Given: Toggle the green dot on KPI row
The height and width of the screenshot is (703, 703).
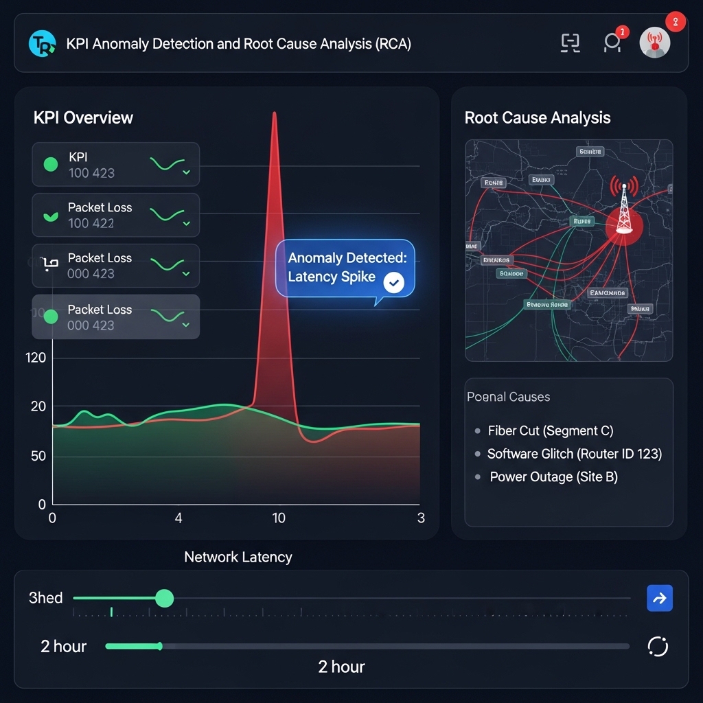Looking at the screenshot, I should (x=51, y=164).
